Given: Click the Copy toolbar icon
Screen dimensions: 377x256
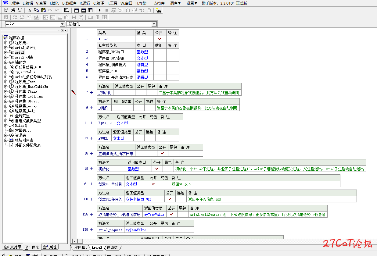Looking at the screenshot, I should click(x=36, y=10).
